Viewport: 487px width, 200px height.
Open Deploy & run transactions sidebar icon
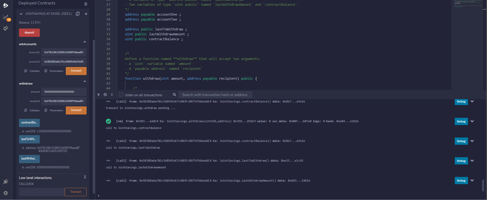coord(5,5)
